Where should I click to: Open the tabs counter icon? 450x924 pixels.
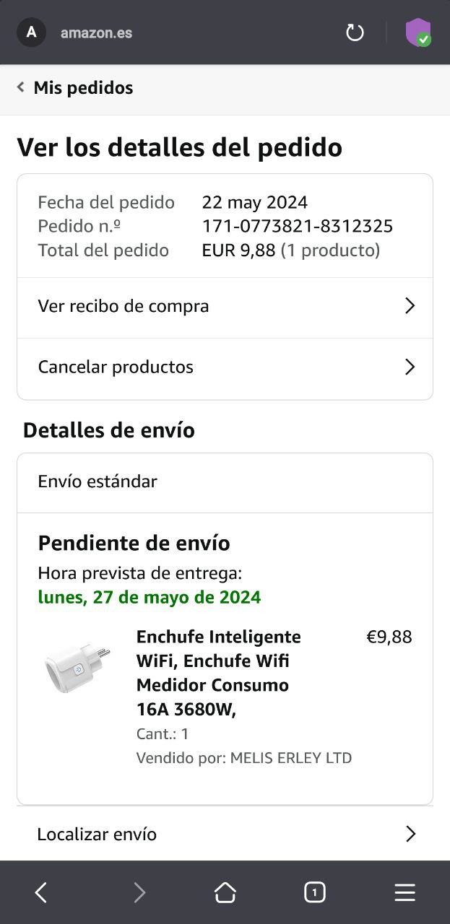coord(315,892)
